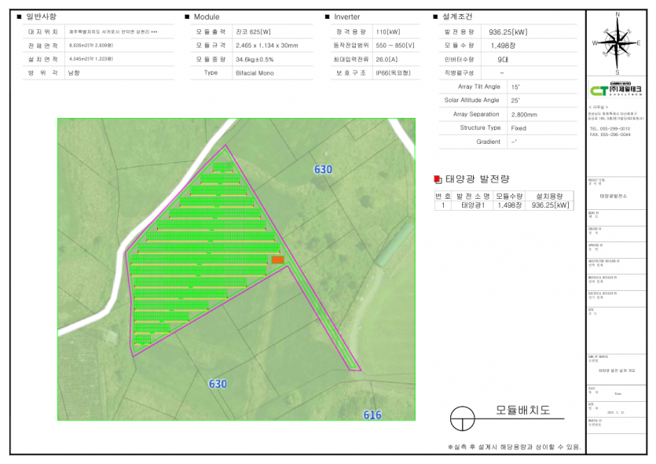
Task: Select the Bifacial Mono type value
Action: tap(255, 72)
